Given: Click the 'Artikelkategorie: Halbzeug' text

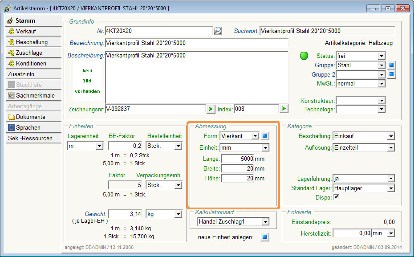Looking at the screenshot, I should 358,43.
